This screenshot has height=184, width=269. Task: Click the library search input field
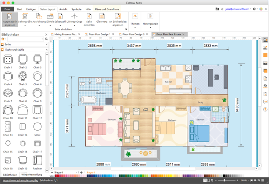25,39
